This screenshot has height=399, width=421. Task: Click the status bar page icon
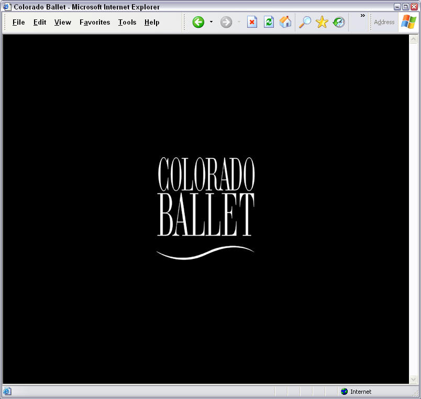click(x=7, y=391)
